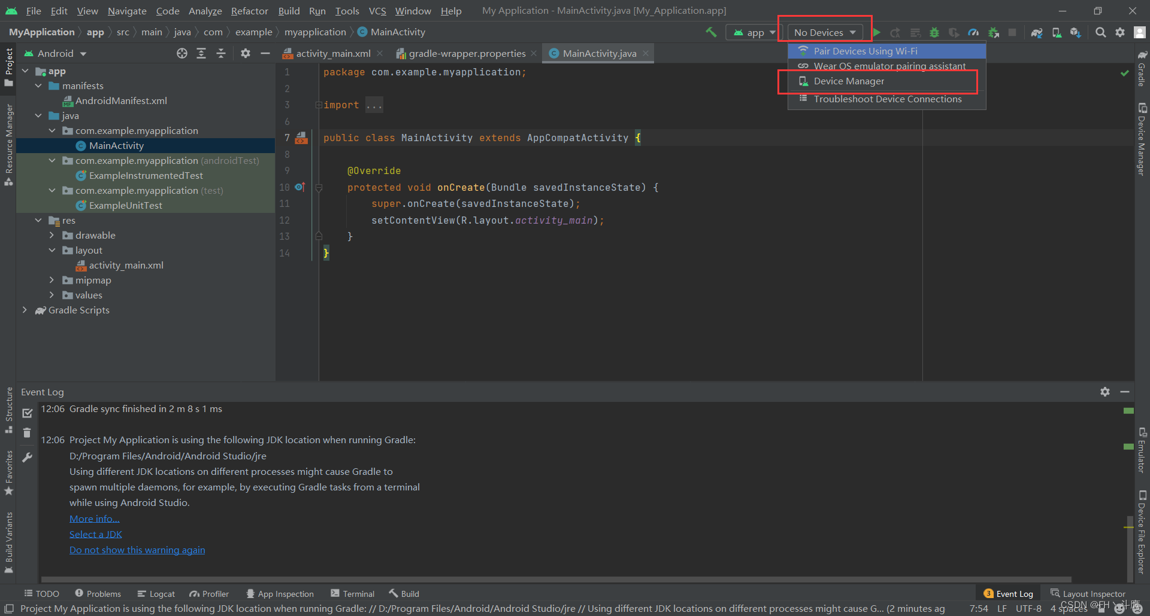Toggle Device File Explorer side tab
Image resolution: width=1150 pixels, height=616 pixels.
coord(1142,532)
